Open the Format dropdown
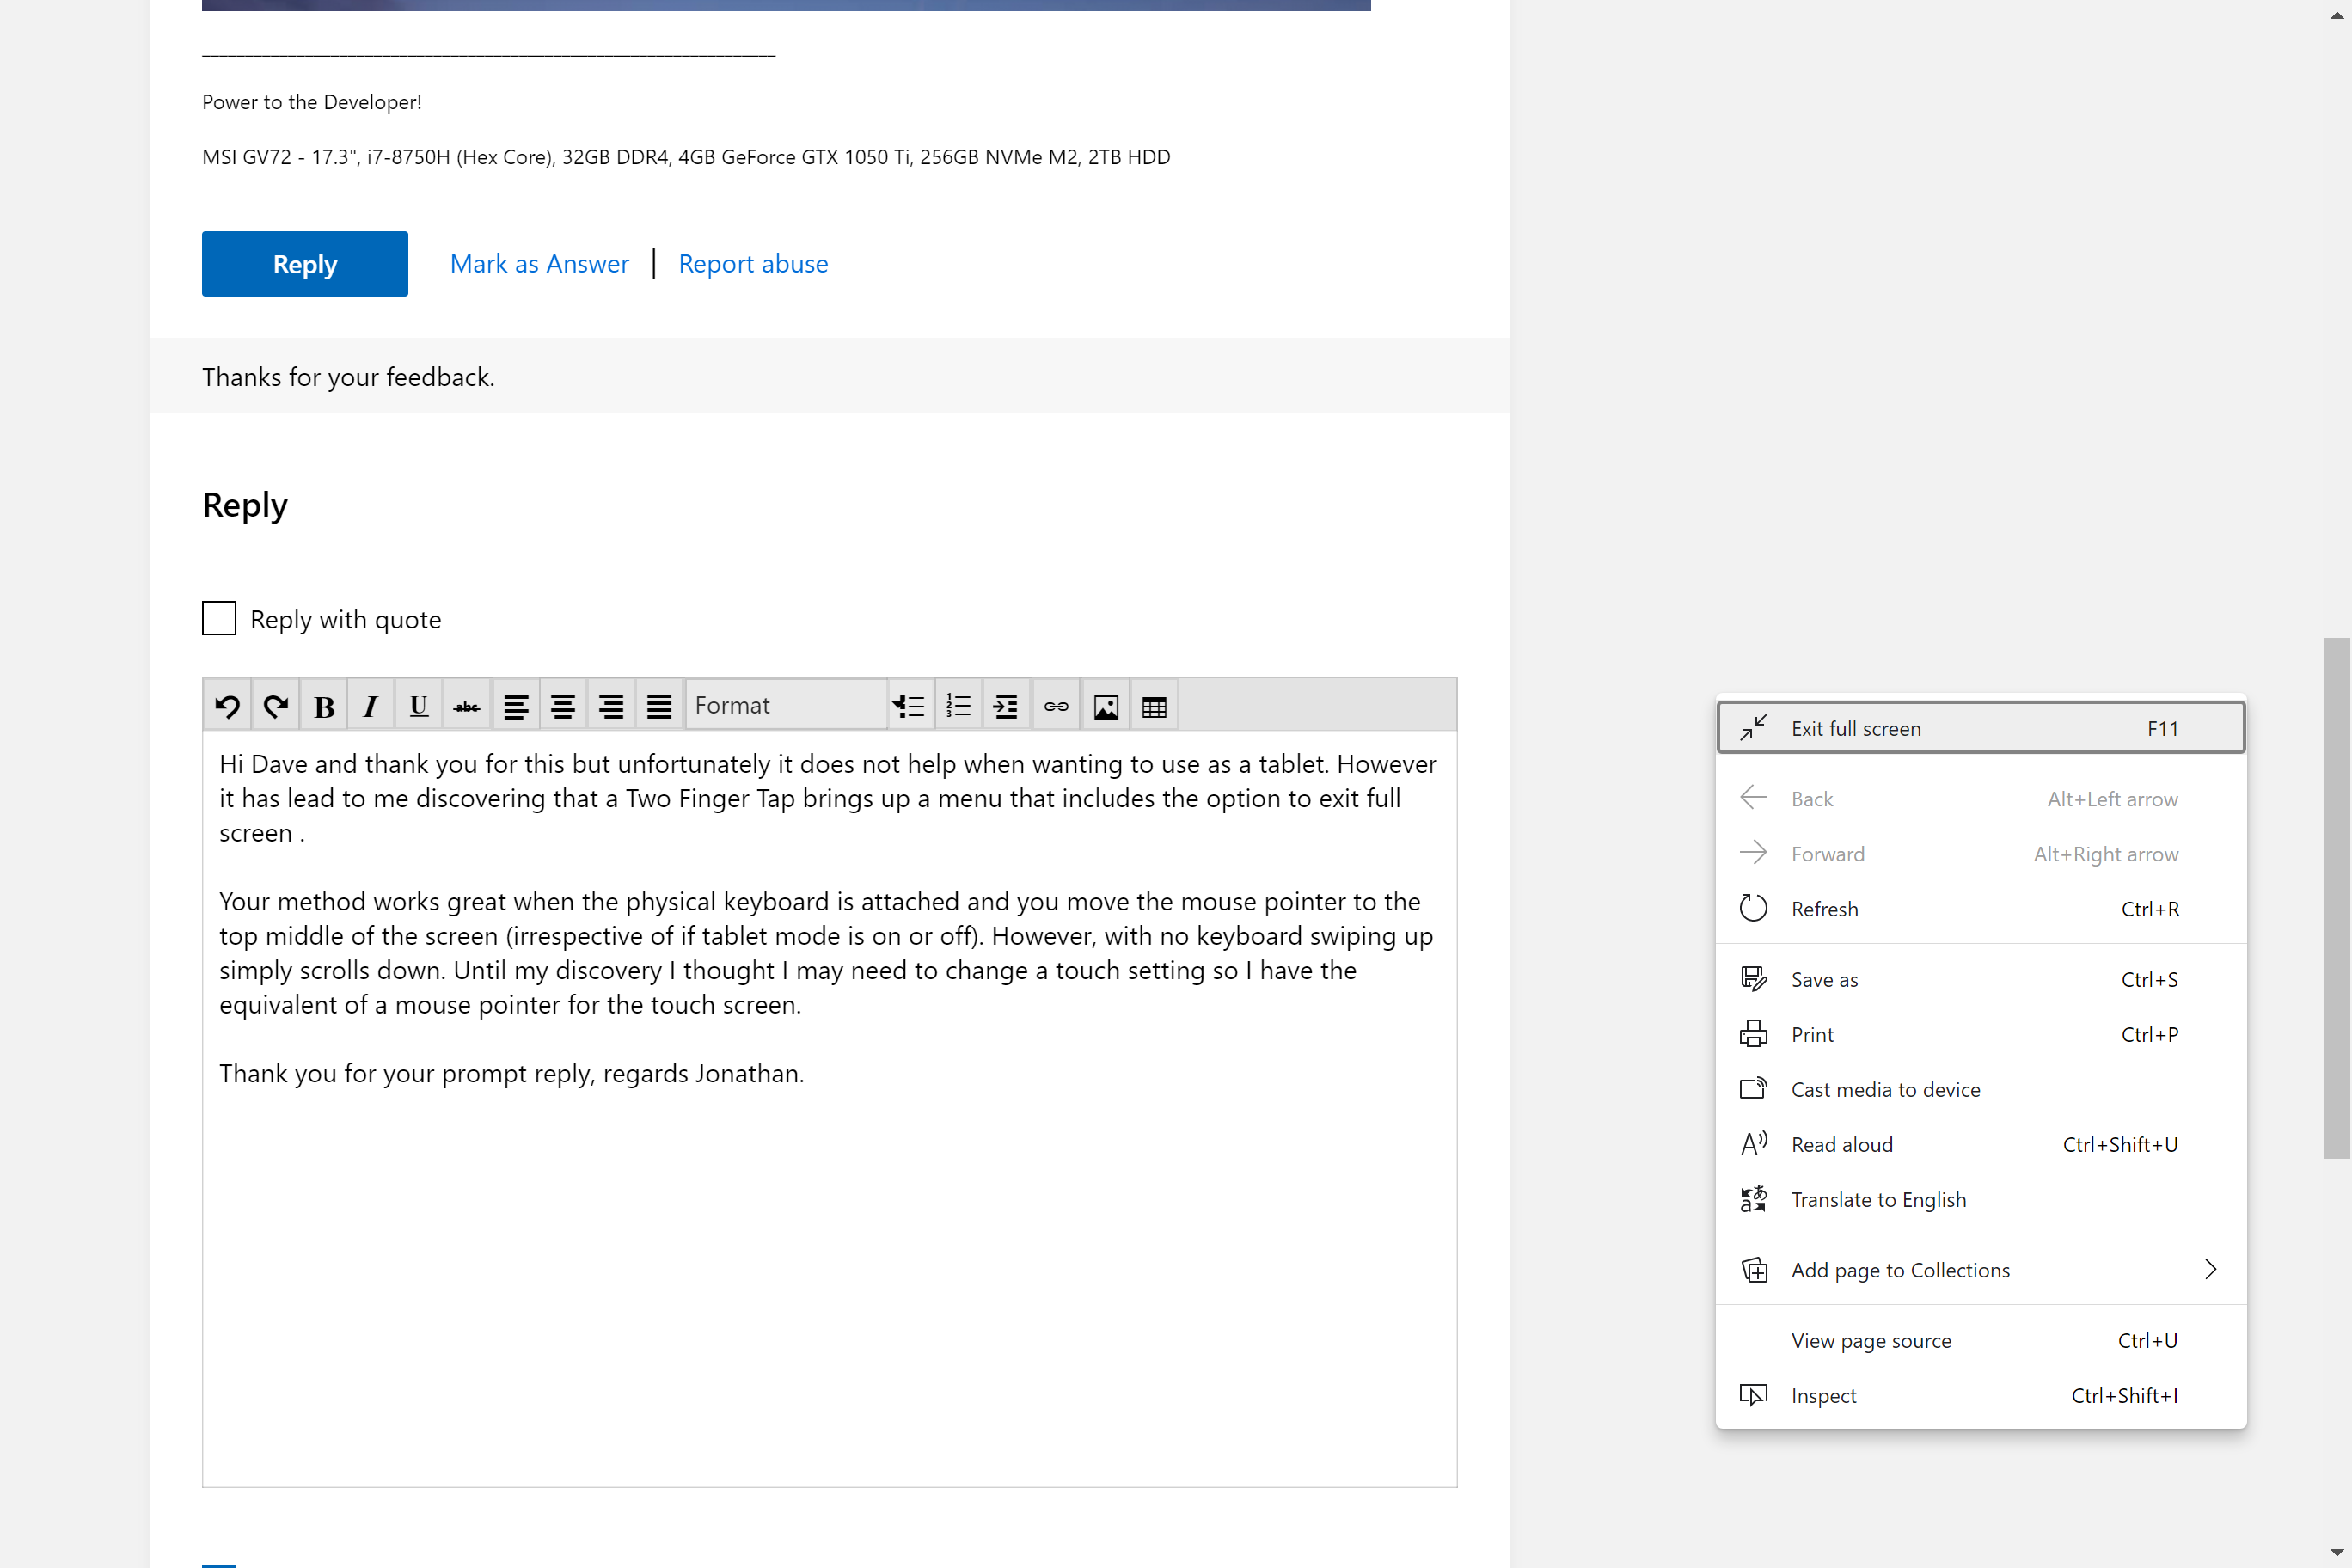This screenshot has height=1568, width=2352. 785,706
